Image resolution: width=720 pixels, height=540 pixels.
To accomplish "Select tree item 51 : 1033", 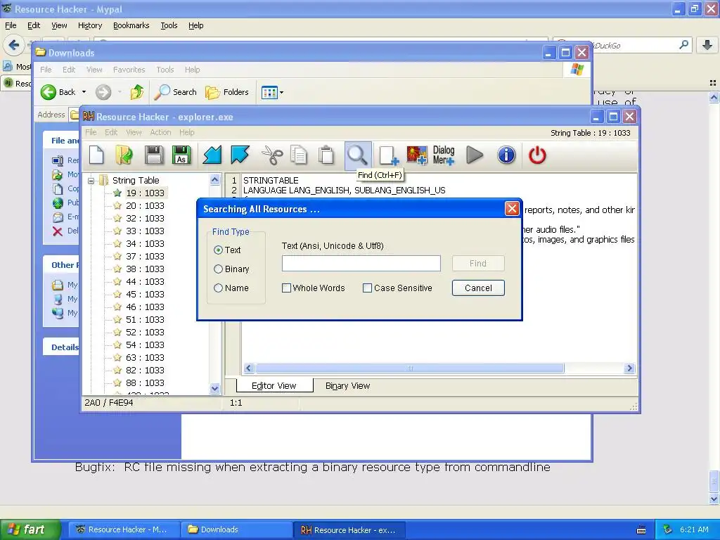I will tap(145, 320).
